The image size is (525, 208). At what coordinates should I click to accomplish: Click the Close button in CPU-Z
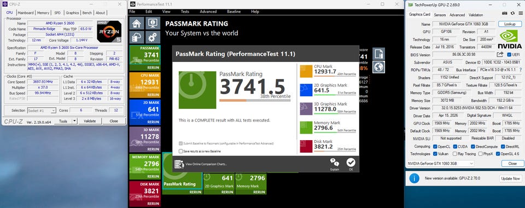pyautogui.click(x=114, y=121)
